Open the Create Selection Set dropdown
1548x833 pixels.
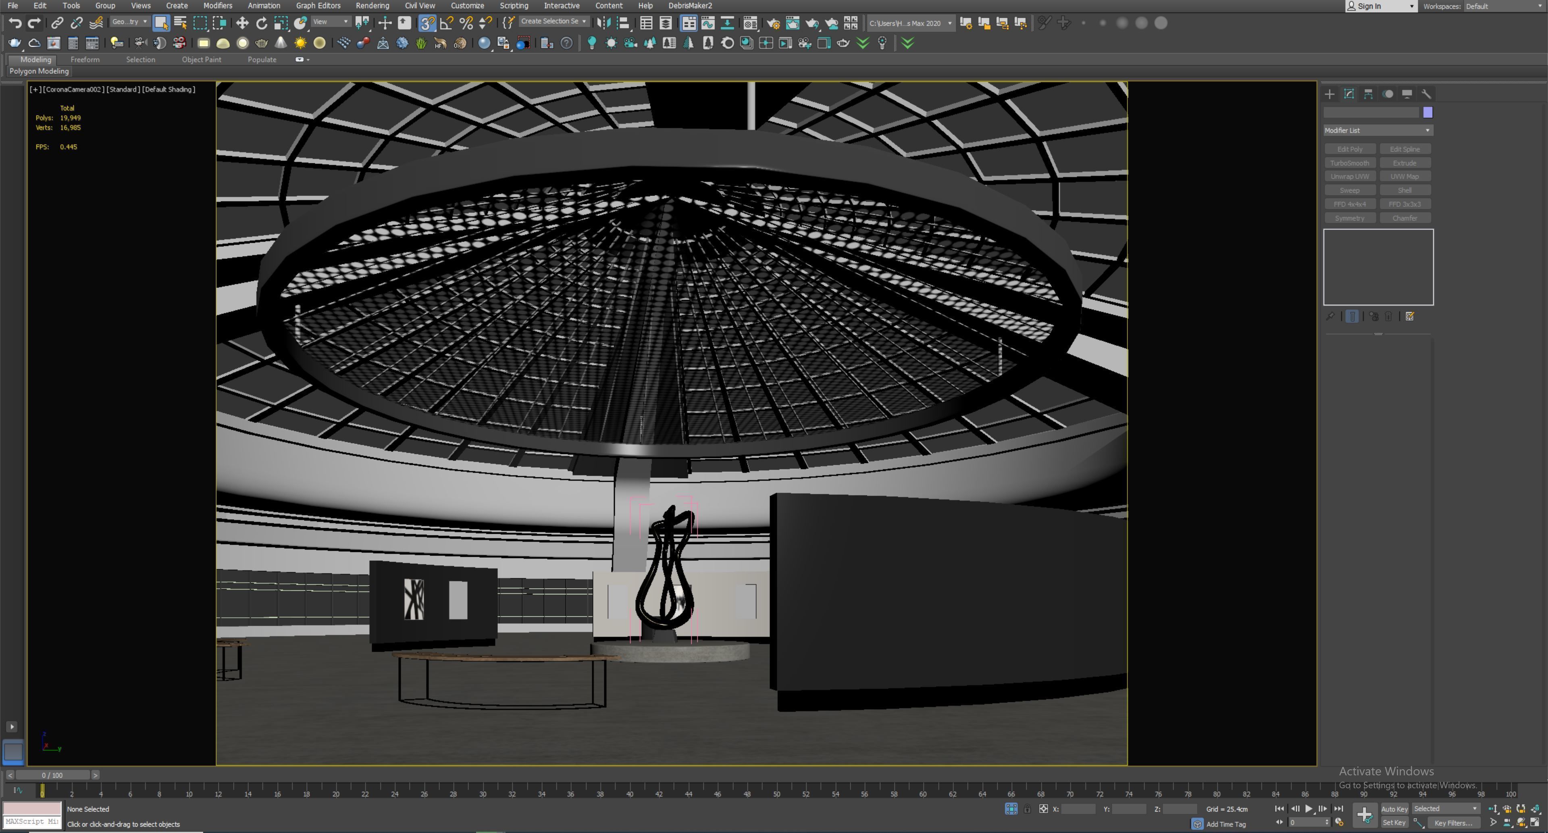point(553,22)
